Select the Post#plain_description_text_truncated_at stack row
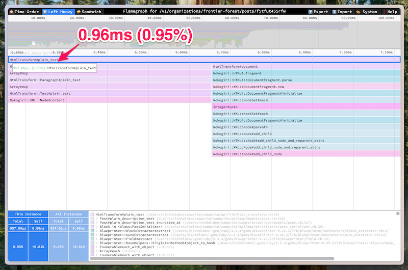Image resolution: width=408 pixels, height=270 pixels. (x=201, y=223)
